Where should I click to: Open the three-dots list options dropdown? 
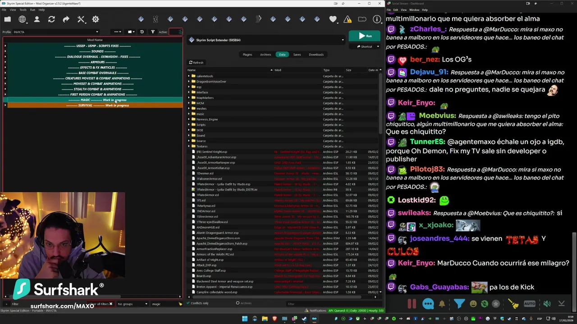(118, 32)
